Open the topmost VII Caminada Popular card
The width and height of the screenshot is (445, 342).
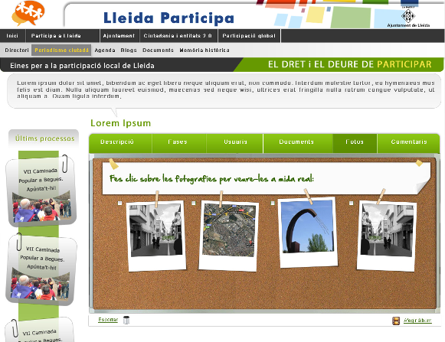41,191
